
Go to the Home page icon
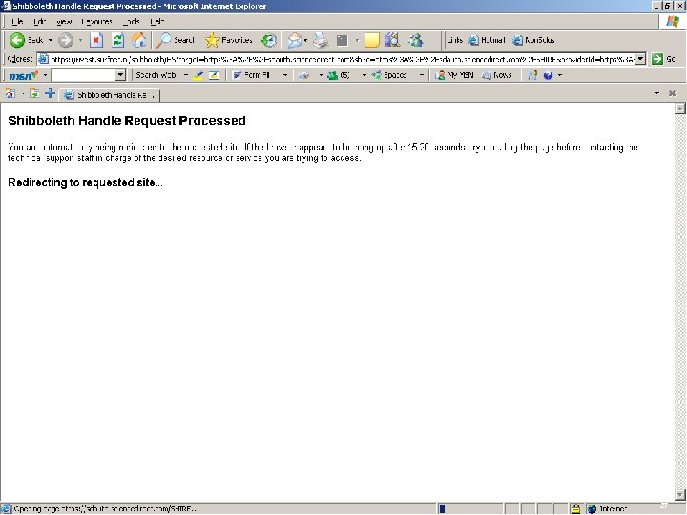point(139,40)
